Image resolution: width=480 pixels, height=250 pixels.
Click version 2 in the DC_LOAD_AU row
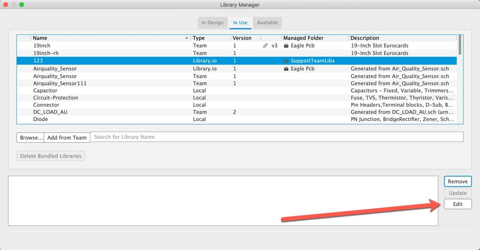(234, 112)
